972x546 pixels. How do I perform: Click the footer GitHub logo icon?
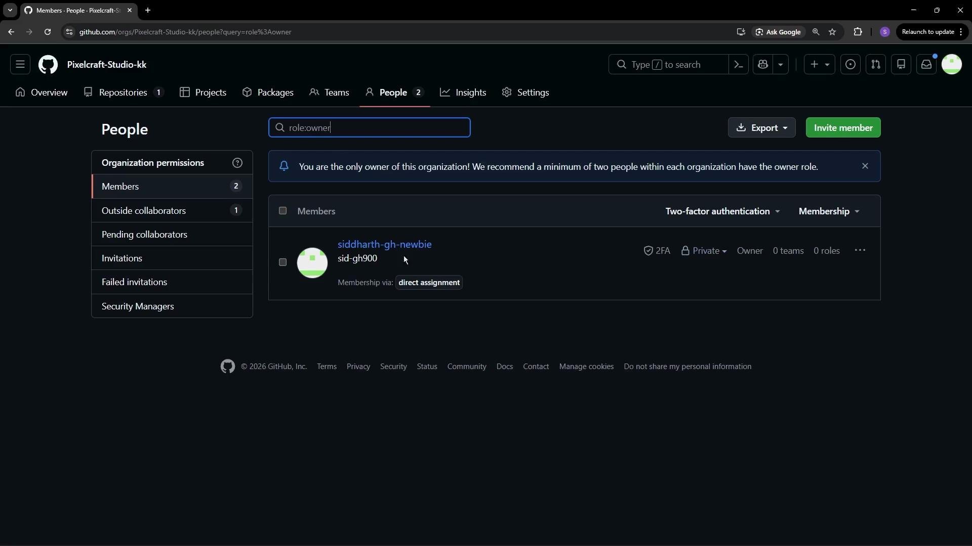[x=228, y=367]
